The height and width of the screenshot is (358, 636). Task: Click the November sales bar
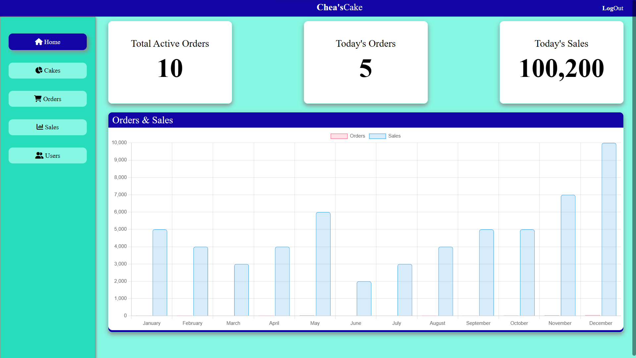click(x=568, y=255)
